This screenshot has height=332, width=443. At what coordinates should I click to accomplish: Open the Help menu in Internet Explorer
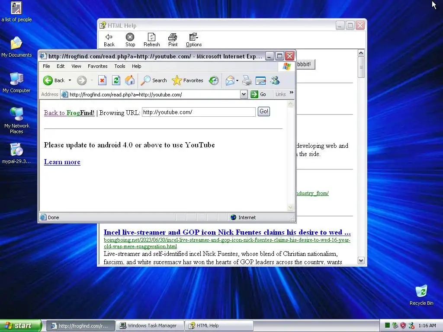136,66
